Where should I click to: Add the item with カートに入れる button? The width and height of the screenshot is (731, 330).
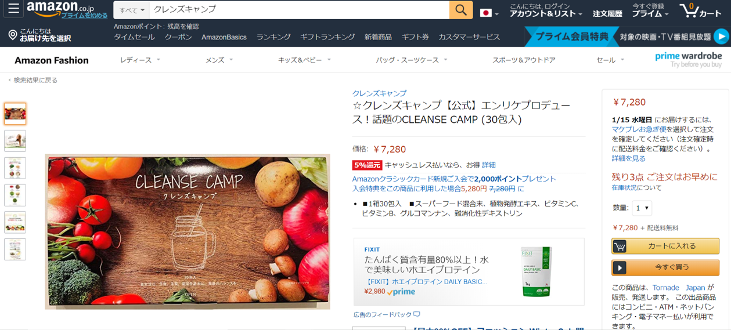point(665,246)
